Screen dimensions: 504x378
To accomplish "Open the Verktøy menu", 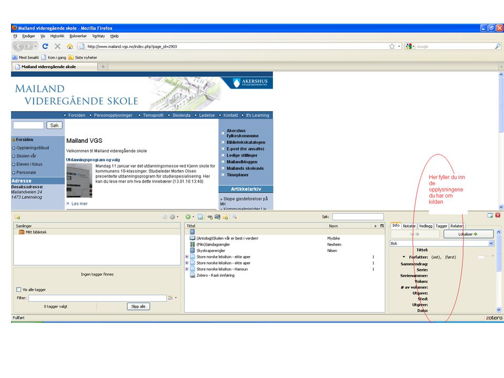I will [x=98, y=36].
